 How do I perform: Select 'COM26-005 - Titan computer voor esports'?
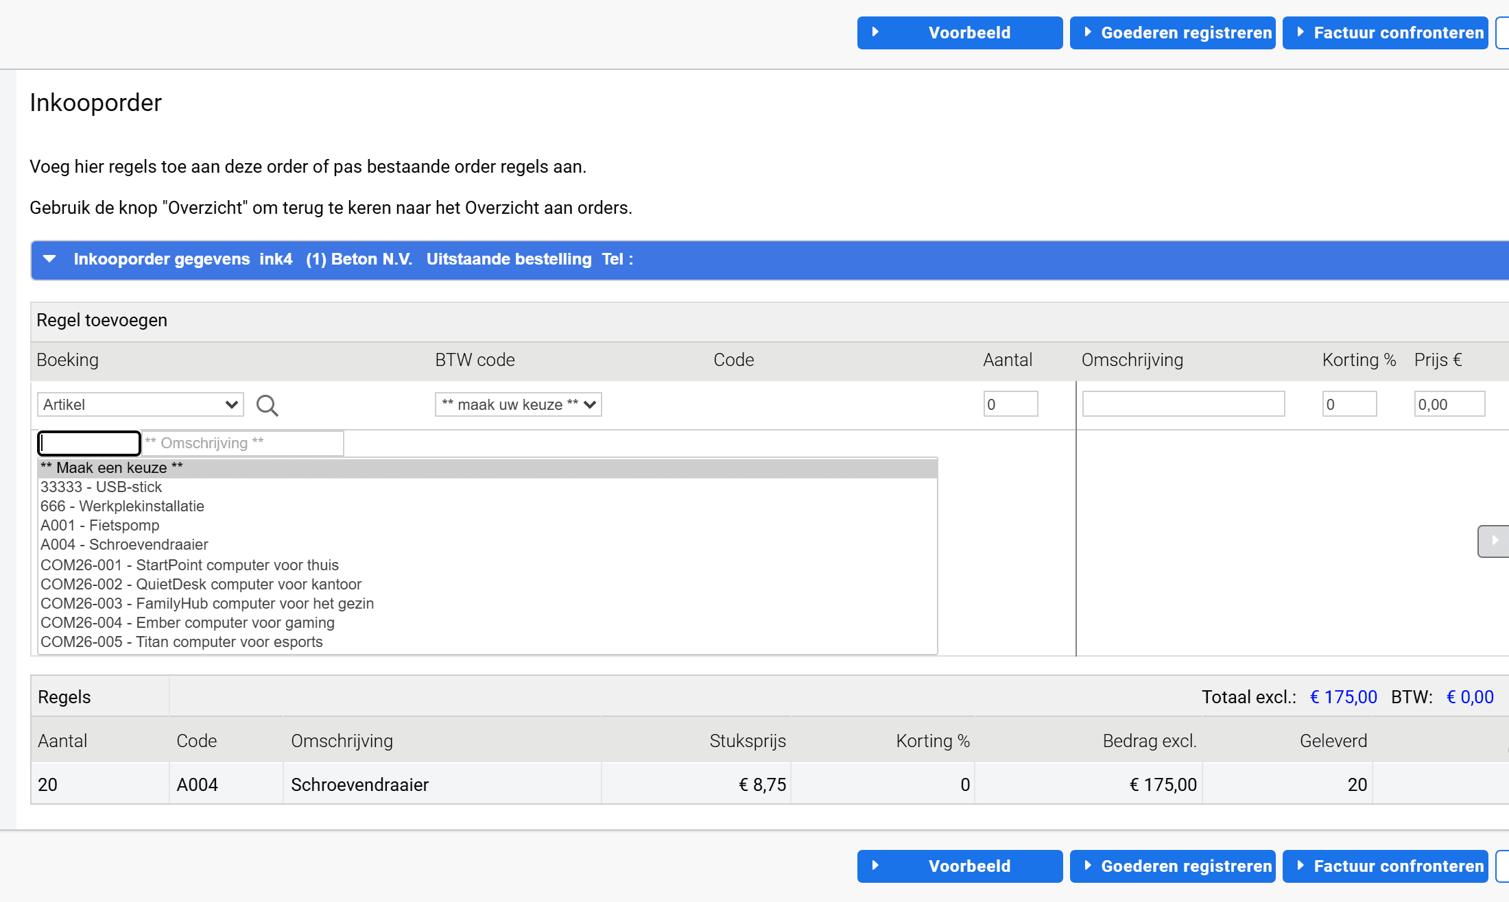click(x=488, y=642)
